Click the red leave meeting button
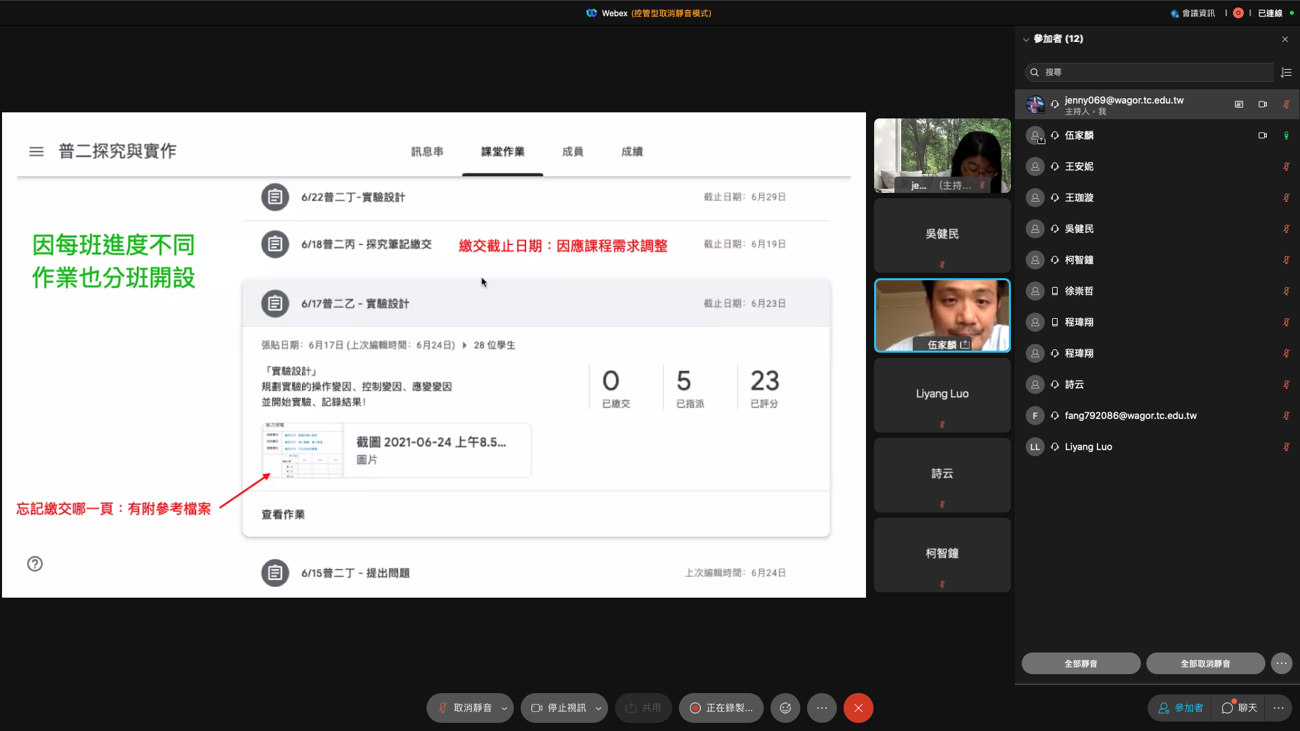This screenshot has height=731, width=1300. click(858, 708)
